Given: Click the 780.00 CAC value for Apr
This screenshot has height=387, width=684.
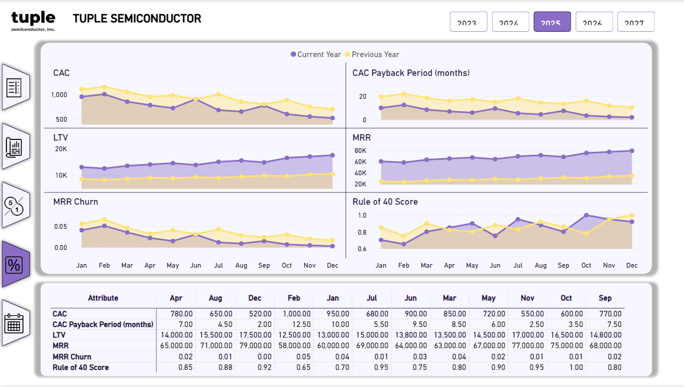Looking at the screenshot, I should [181, 314].
